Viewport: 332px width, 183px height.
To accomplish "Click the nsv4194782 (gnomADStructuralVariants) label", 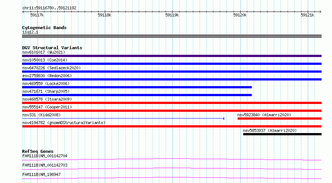I will pyautogui.click(x=64, y=123).
